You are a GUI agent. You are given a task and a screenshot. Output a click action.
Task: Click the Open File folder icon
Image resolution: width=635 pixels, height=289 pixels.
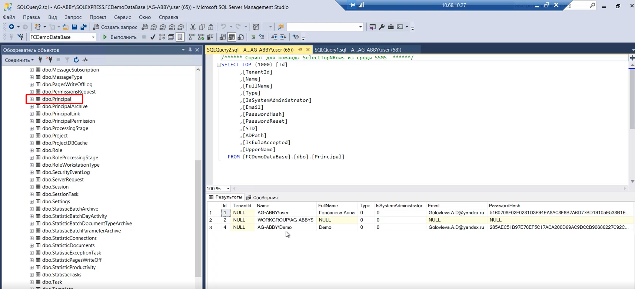pos(65,27)
